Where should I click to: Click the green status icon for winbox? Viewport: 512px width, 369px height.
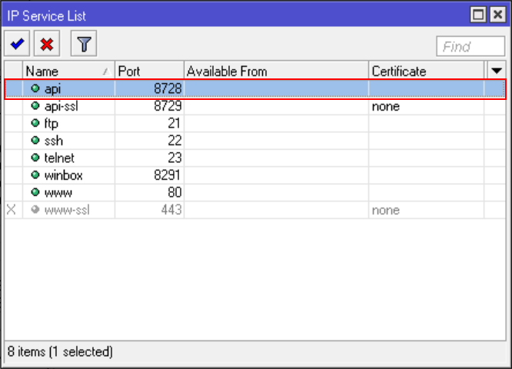[x=35, y=175]
